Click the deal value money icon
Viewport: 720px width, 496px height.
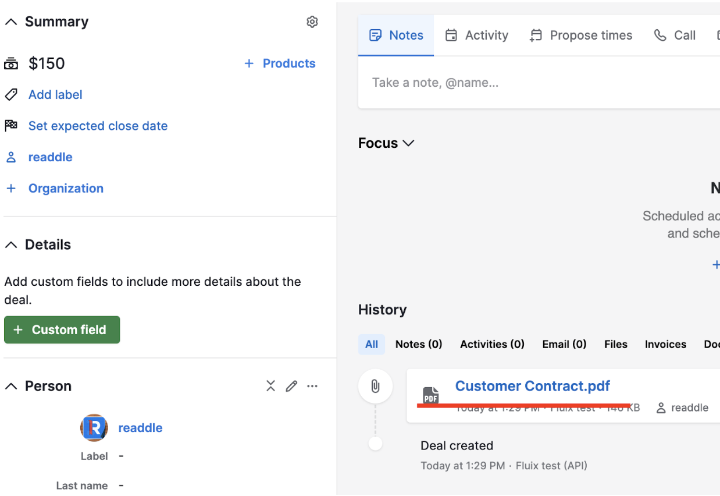coord(11,63)
